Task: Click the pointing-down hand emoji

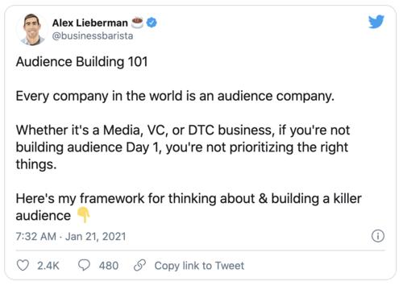Action: tap(84, 215)
